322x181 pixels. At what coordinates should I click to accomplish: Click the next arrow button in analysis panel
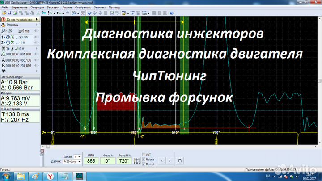pyautogui.click(x=170, y=161)
